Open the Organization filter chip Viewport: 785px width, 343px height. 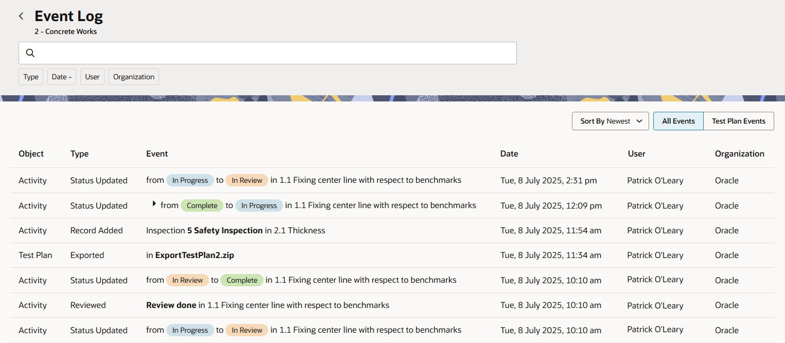(x=133, y=77)
